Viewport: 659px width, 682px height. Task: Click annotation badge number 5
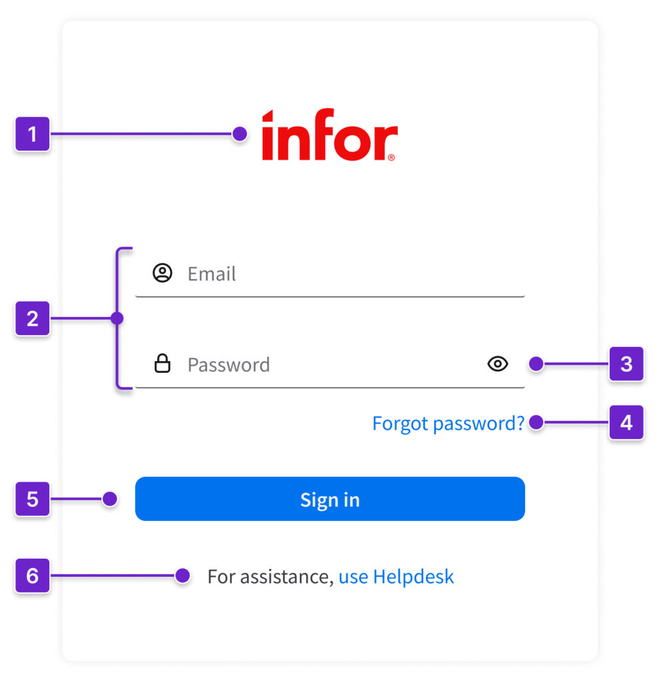[x=33, y=499]
